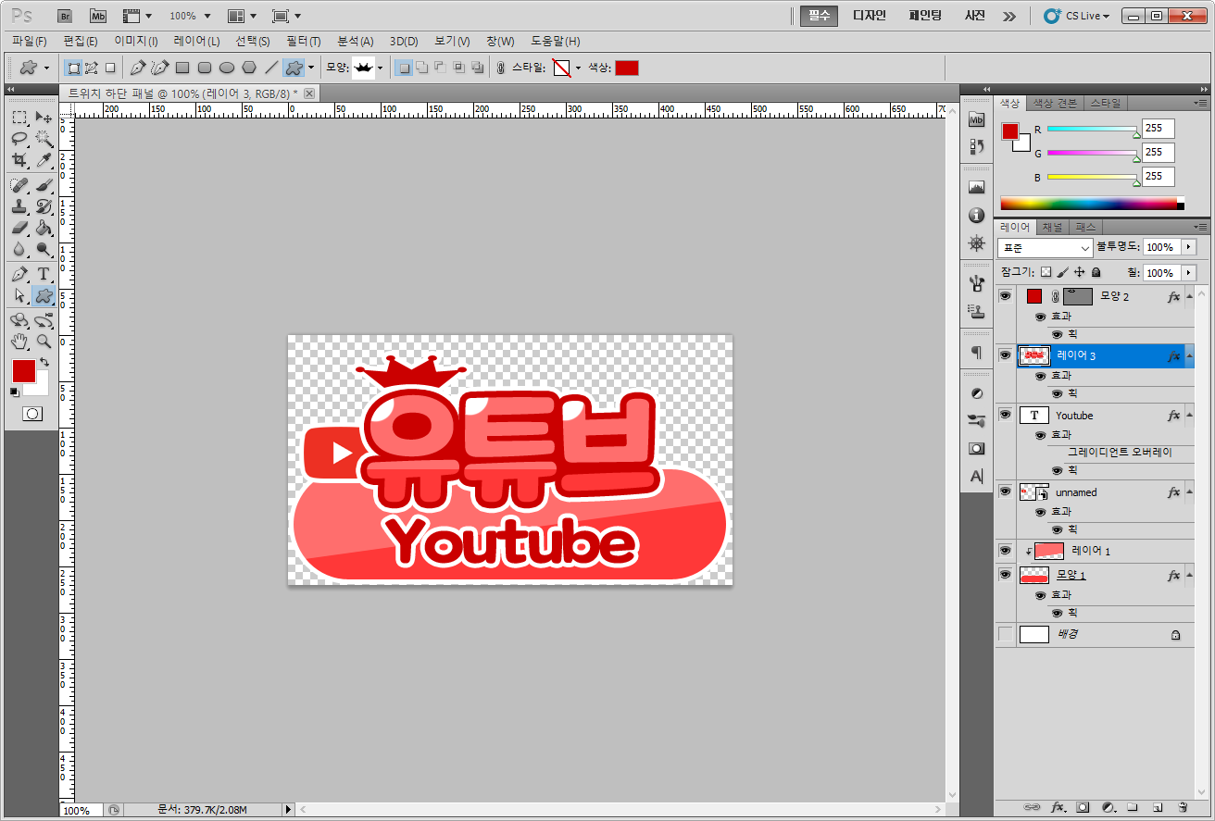Choose the Line shape in options bar
1215x821 pixels.
pyautogui.click(x=271, y=68)
